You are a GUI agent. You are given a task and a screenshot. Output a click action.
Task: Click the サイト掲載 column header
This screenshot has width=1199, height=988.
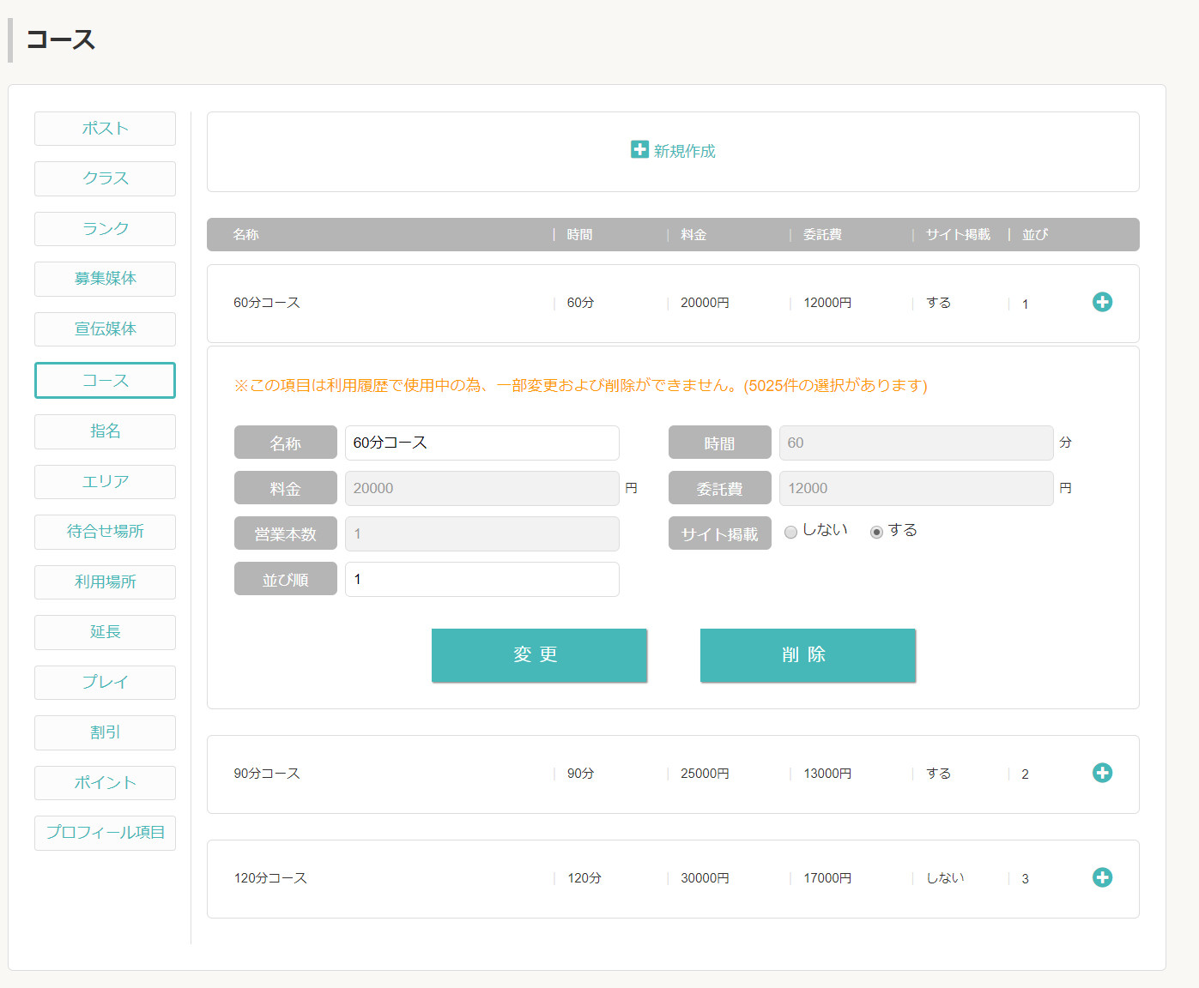[958, 234]
